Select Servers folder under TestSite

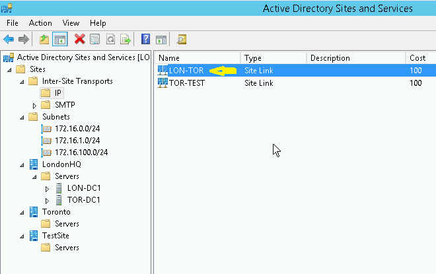(67, 248)
